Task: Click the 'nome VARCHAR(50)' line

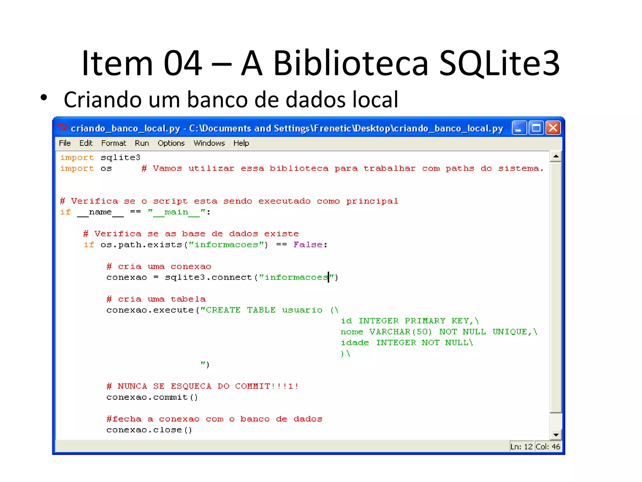Action: click(439, 332)
